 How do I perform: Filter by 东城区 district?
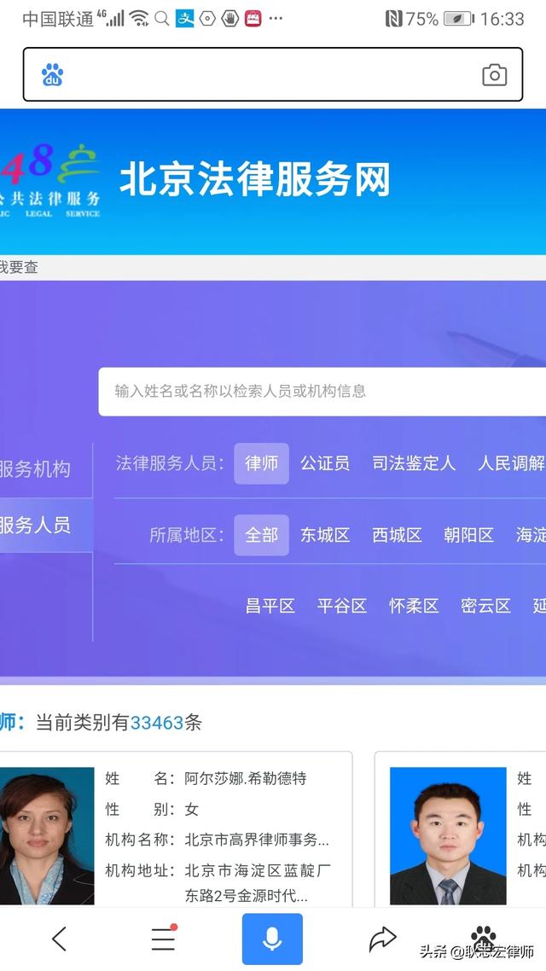pyautogui.click(x=324, y=535)
